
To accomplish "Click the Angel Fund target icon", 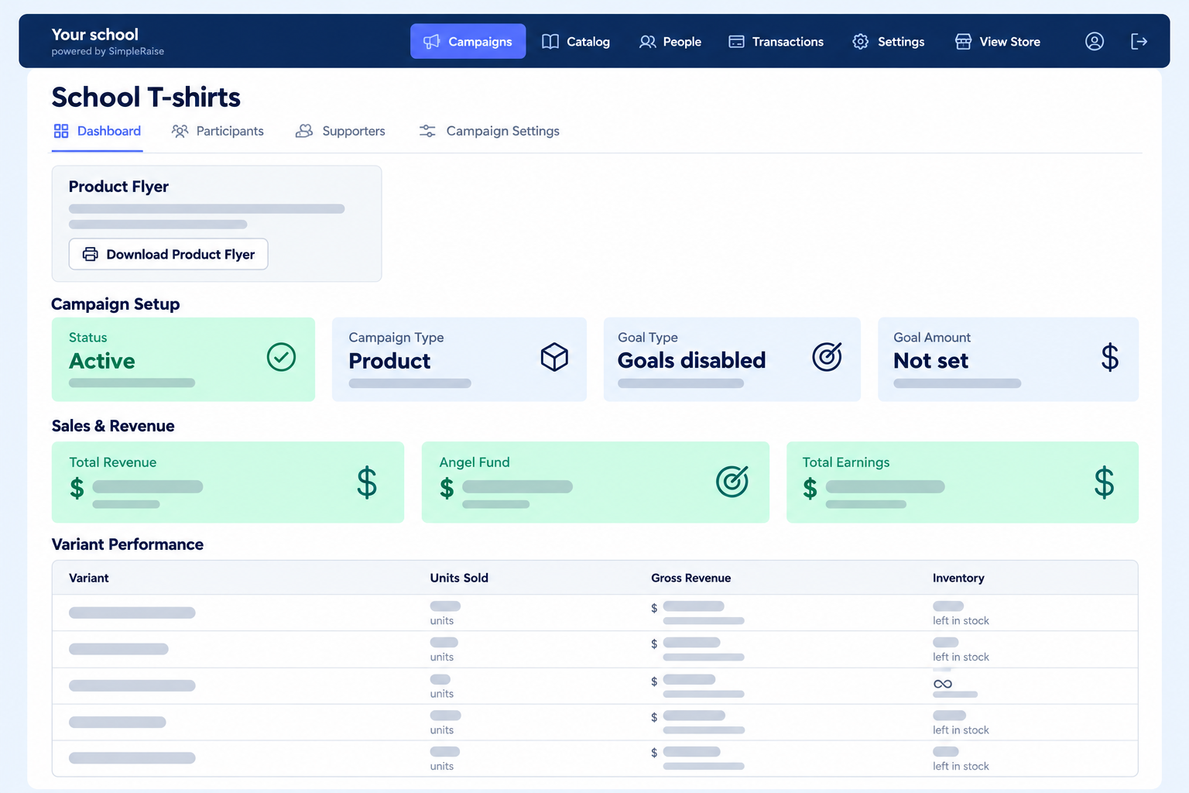I will (x=732, y=482).
